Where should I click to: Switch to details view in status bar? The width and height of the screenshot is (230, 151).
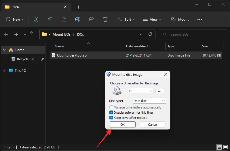(x=219, y=147)
